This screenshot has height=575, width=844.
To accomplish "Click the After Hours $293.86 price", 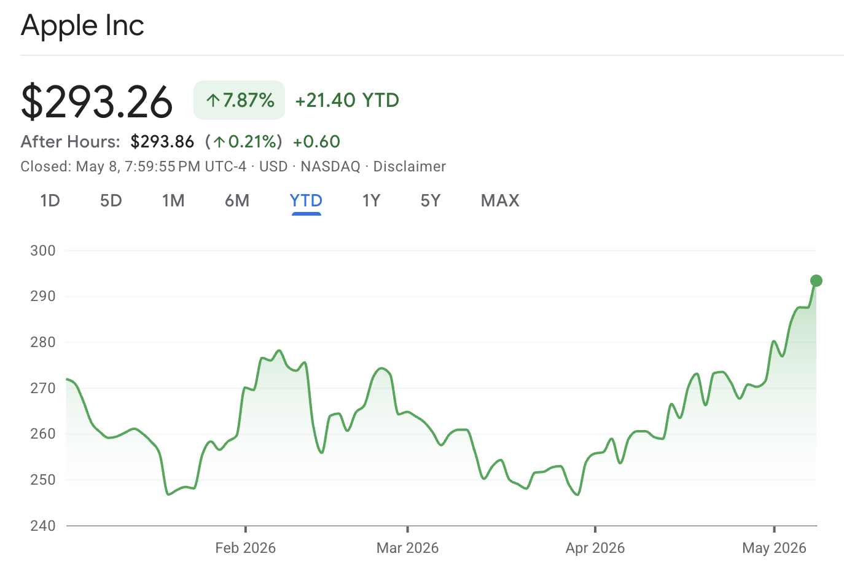I will pos(162,142).
